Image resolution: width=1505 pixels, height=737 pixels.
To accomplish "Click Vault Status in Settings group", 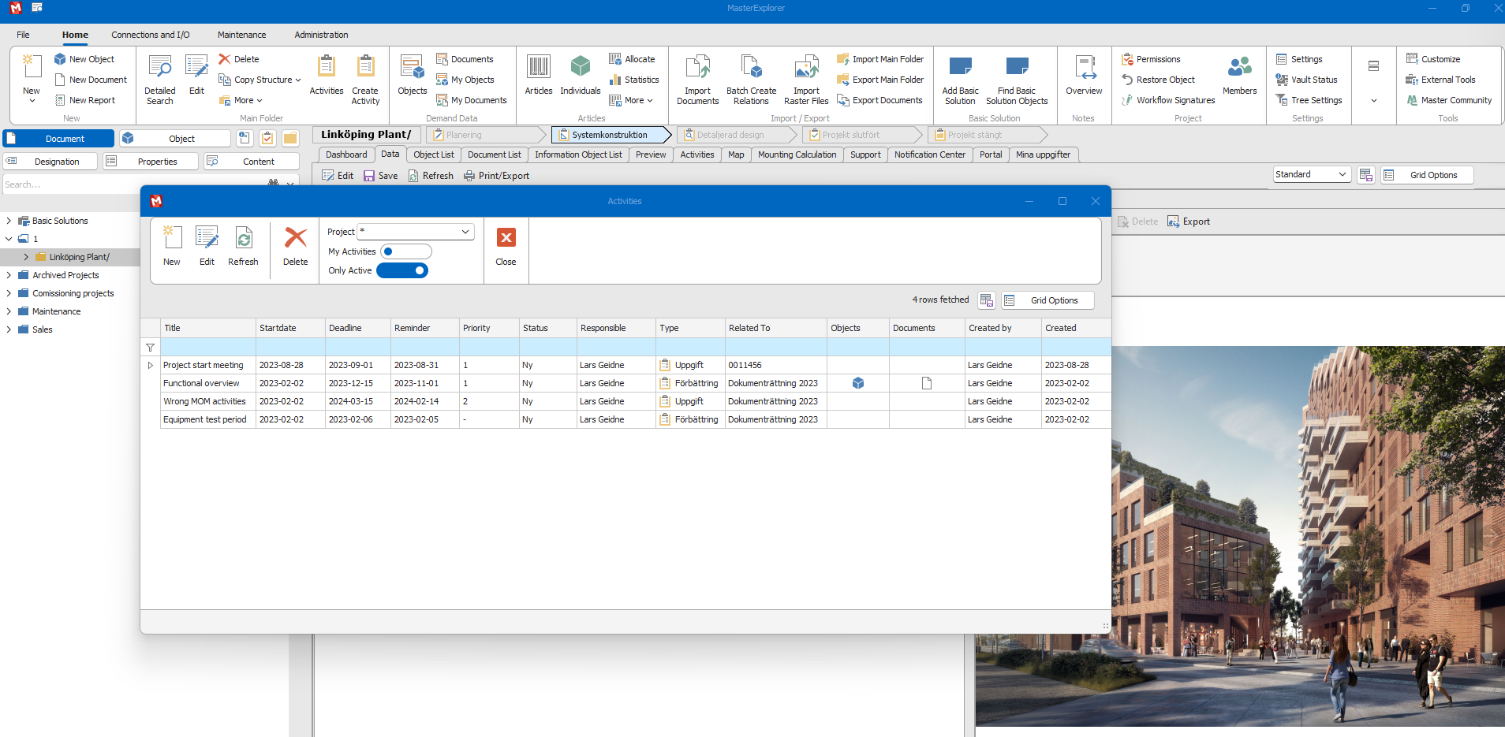I will 1306,80.
